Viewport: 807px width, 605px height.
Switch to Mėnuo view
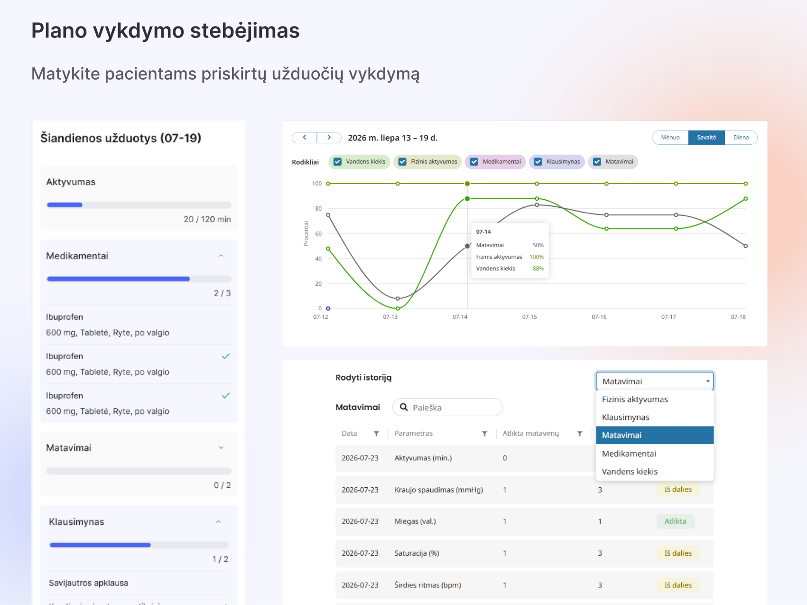(670, 138)
